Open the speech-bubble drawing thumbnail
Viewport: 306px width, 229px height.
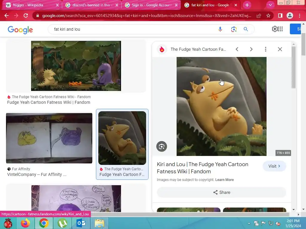click(76, 198)
